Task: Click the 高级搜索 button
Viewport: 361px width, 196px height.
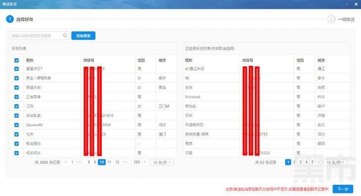Action: pyautogui.click(x=84, y=36)
